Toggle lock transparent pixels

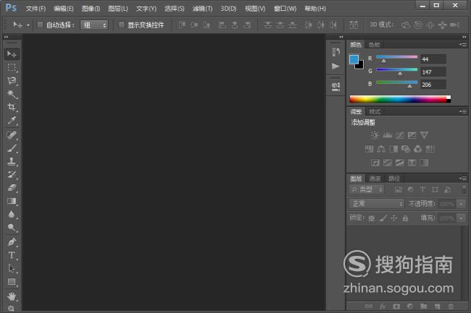click(x=372, y=218)
